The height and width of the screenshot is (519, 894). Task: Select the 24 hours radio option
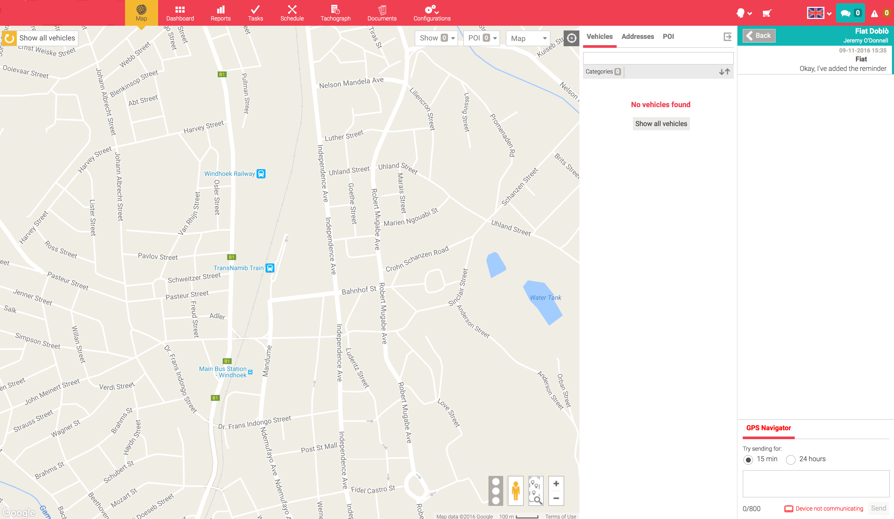pos(791,460)
